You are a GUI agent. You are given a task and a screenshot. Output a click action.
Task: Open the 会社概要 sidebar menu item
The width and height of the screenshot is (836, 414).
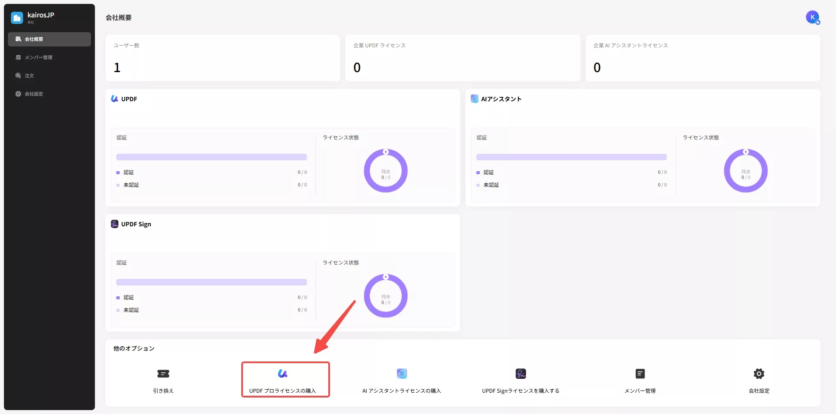pos(49,39)
